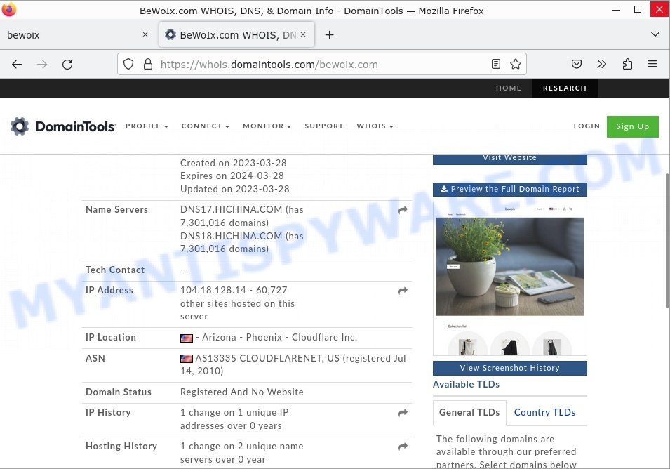Click the Visit Website button
The width and height of the screenshot is (670, 469).
[510, 159]
